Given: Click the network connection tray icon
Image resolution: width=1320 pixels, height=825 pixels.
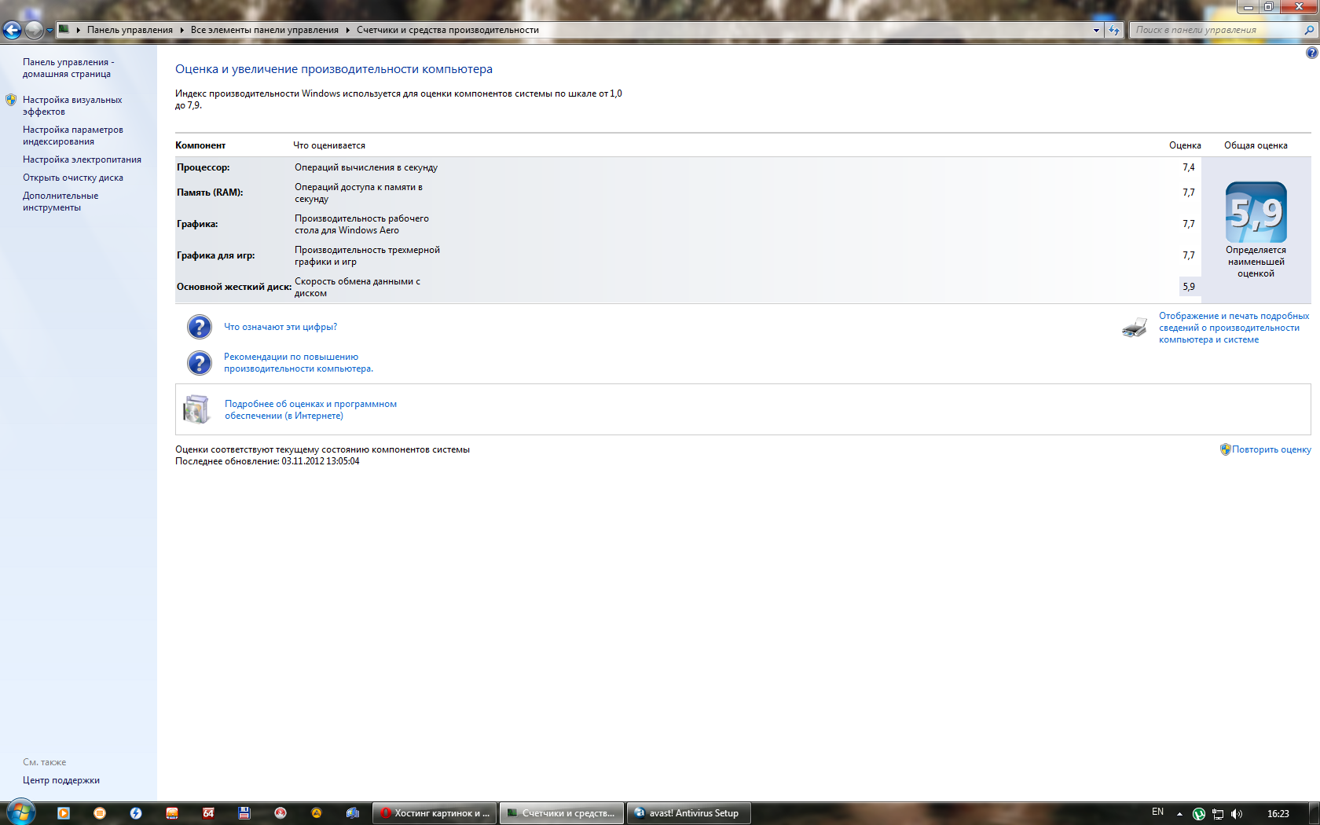Looking at the screenshot, I should (1218, 813).
